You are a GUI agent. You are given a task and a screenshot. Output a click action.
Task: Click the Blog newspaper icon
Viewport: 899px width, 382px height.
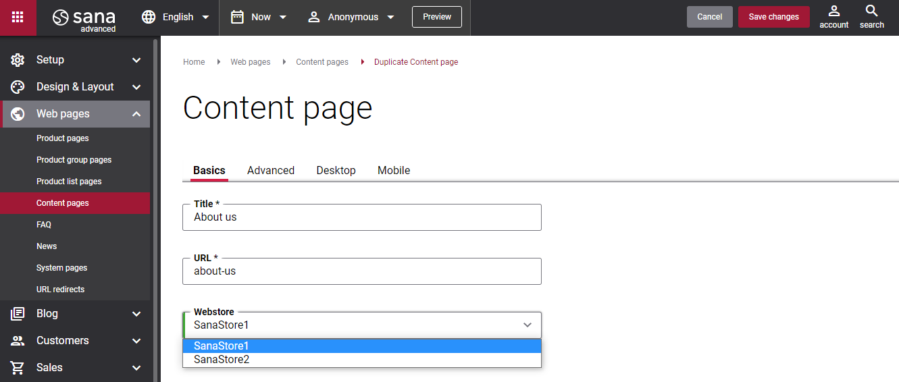tap(18, 314)
